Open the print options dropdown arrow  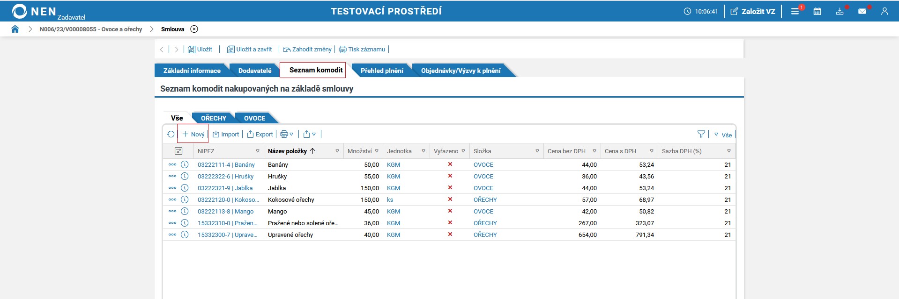(291, 134)
